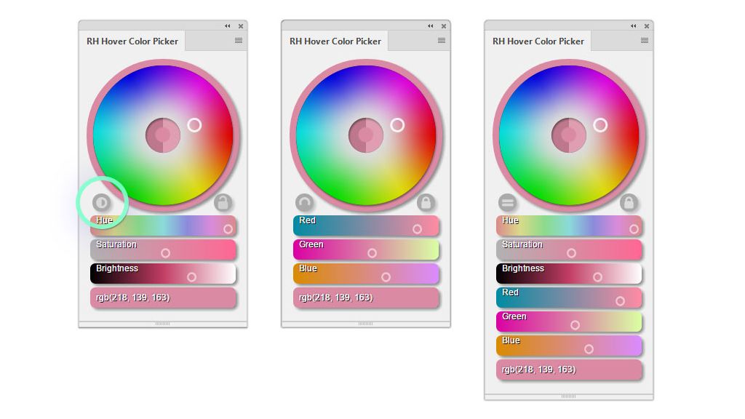
Task: Collapse the left panel using its double-arrow icon
Action: click(x=227, y=25)
